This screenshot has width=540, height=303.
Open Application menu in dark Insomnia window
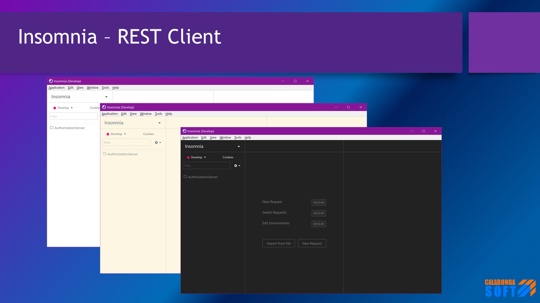[190, 138]
